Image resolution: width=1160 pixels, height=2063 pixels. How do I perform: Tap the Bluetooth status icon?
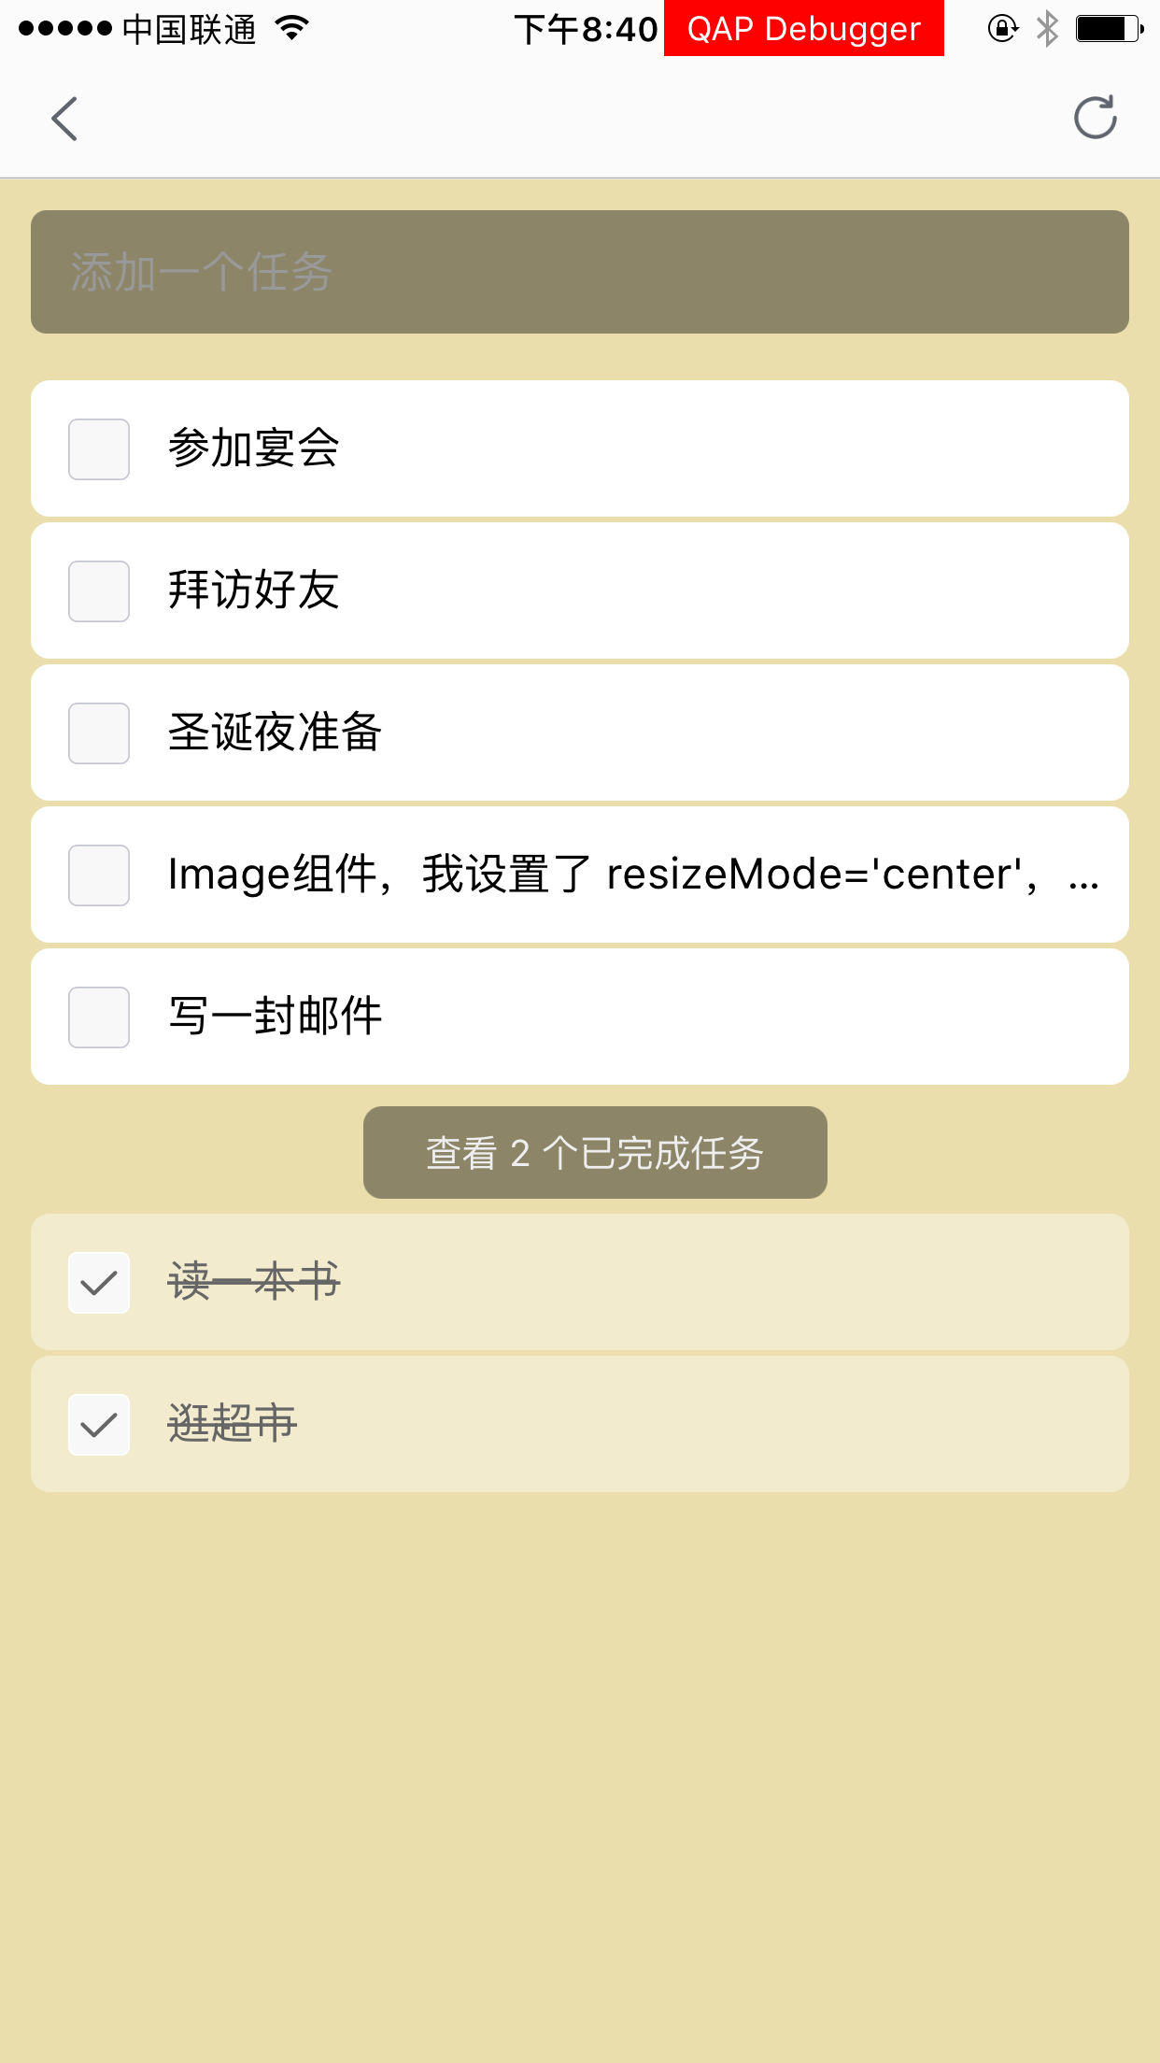point(1047,29)
